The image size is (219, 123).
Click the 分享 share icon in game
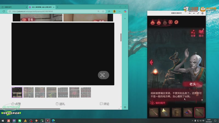point(193,33)
